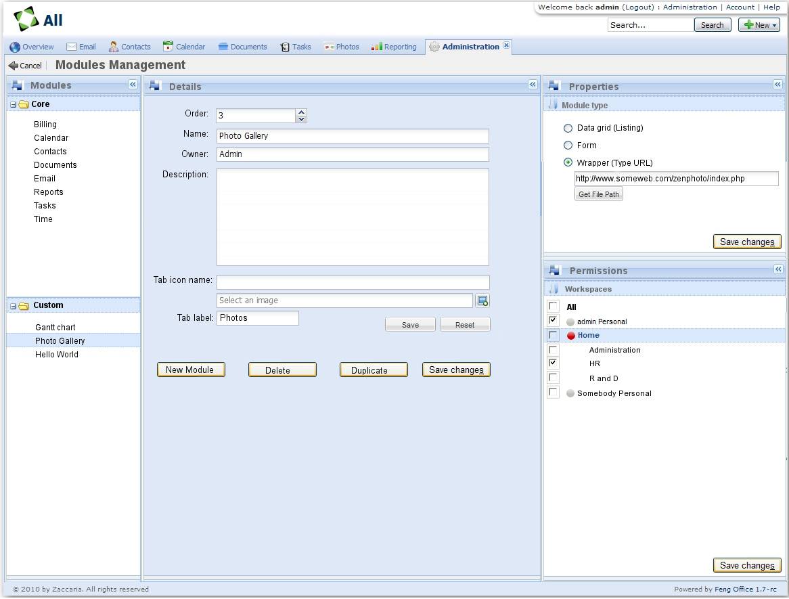Click the Feng Office logo

27,19
